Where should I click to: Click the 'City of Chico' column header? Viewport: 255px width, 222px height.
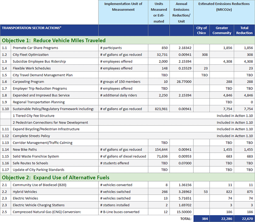click(202, 30)
